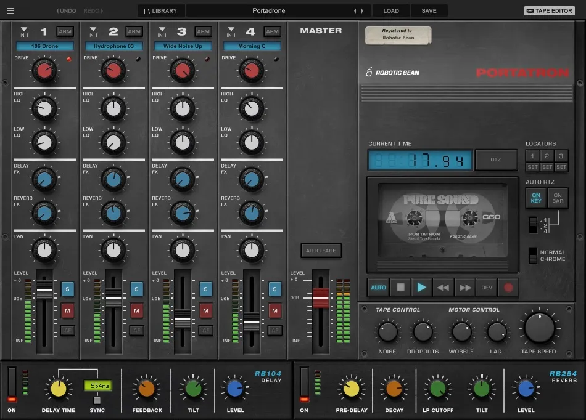Toggle Normal/Chrome tape switch

pos(534,256)
